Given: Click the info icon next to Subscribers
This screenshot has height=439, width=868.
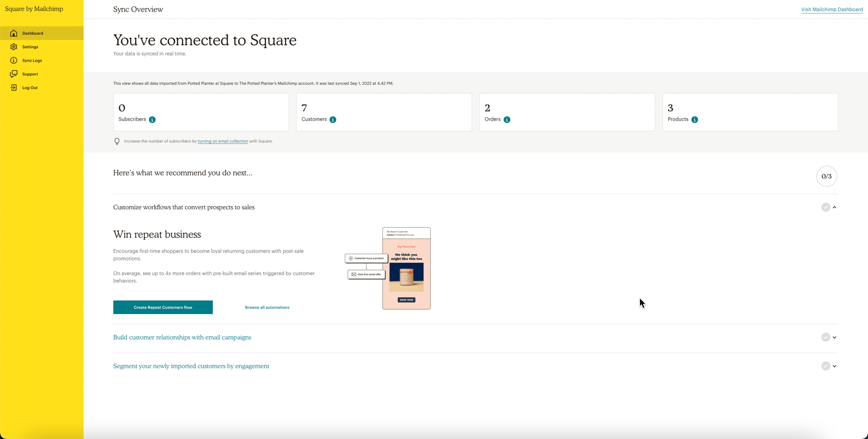Looking at the screenshot, I should pos(152,119).
